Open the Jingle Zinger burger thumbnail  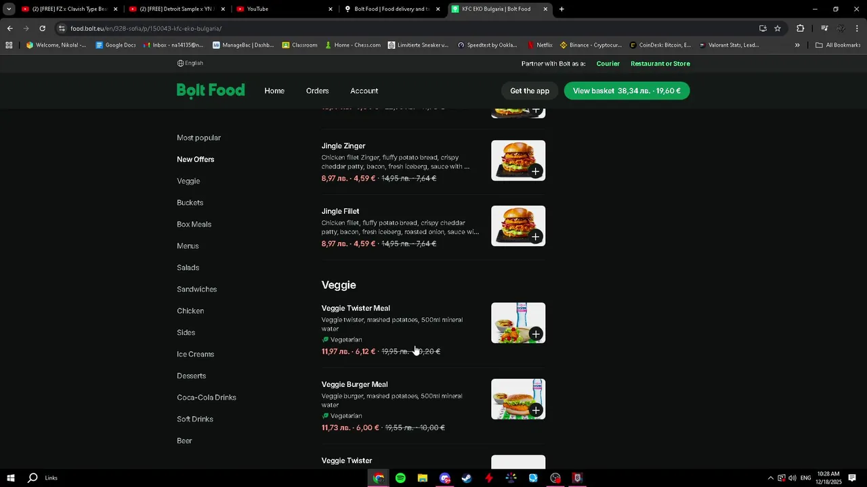(x=518, y=160)
